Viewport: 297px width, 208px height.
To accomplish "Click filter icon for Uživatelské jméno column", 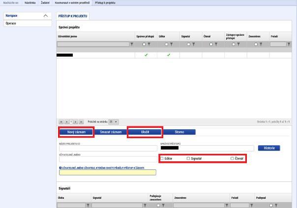I will coord(132,44).
